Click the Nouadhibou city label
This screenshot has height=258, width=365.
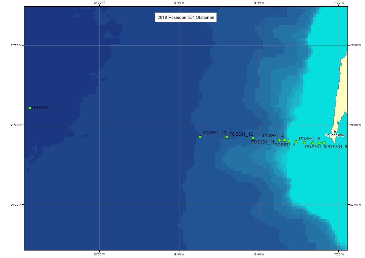335,135
